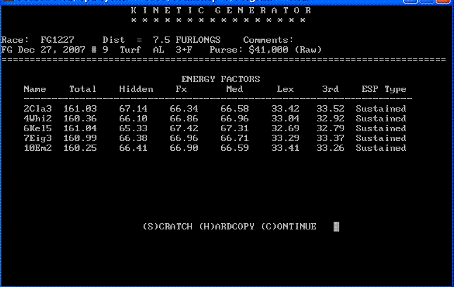
Task: Select horse name 4Whi2
Action: pyautogui.click(x=37, y=119)
